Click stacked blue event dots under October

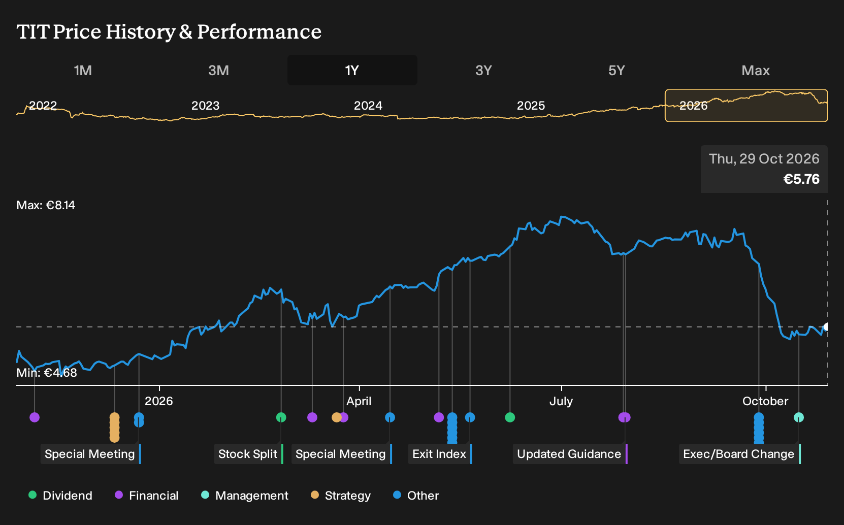click(759, 428)
